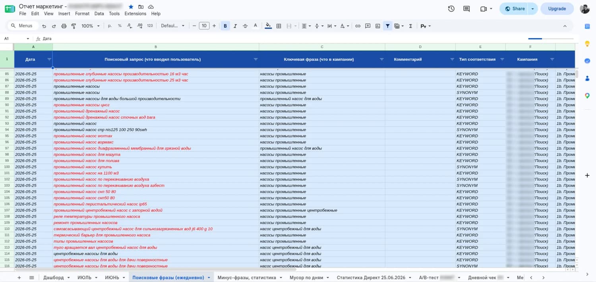Show next sheet tabs arrow
Screen dimensions: 596x282
point(543,278)
